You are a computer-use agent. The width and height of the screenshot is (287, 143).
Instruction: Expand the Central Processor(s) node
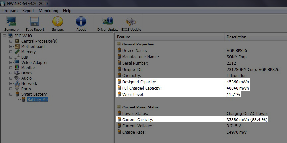pos(11,41)
